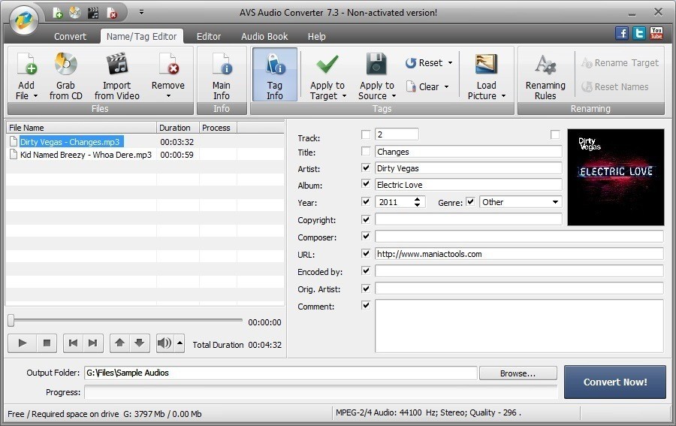Click Grab from CD in the ribbon
This screenshot has width=676, height=426.
pos(65,76)
